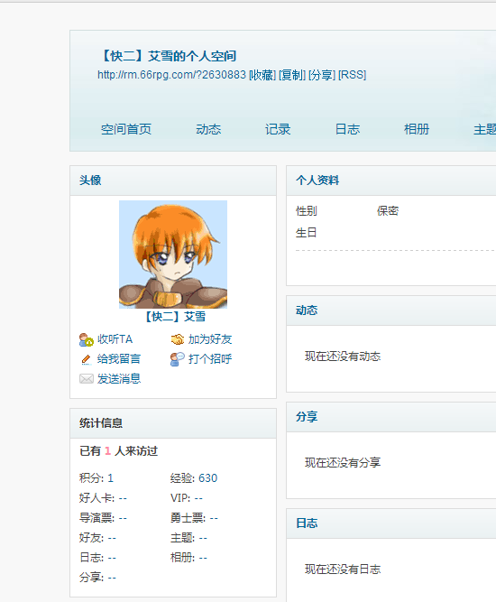Click the 动态 panel heading
This screenshot has width=496, height=602.
(x=307, y=310)
